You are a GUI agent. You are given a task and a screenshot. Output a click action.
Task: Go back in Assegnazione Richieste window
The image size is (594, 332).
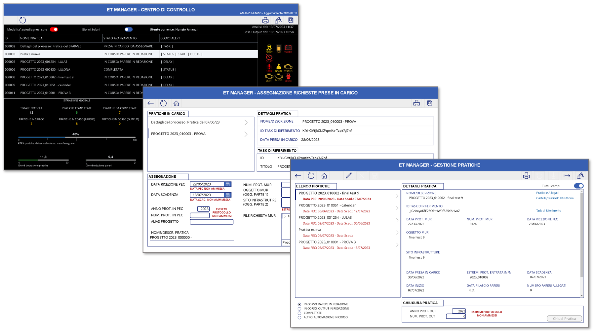tap(151, 103)
